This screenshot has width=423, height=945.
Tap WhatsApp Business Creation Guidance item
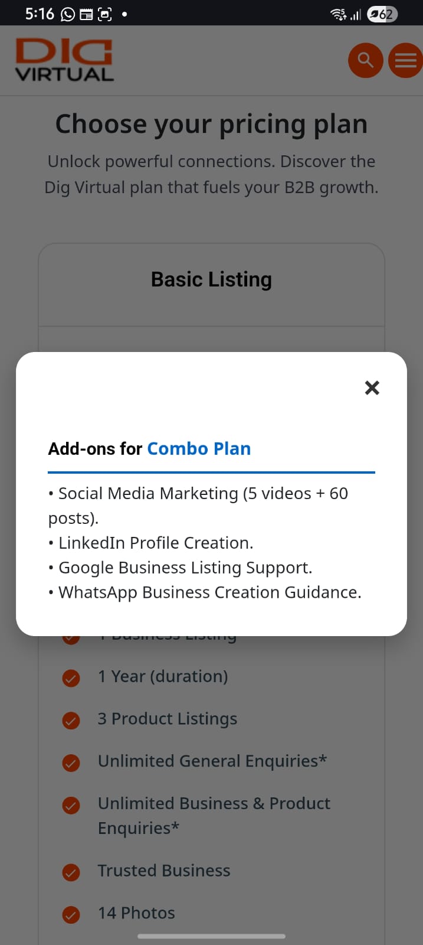(x=209, y=592)
